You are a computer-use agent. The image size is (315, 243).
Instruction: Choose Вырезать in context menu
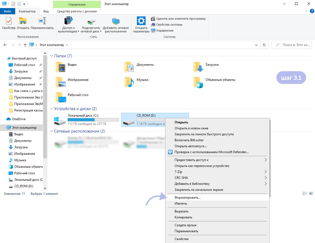(217, 211)
